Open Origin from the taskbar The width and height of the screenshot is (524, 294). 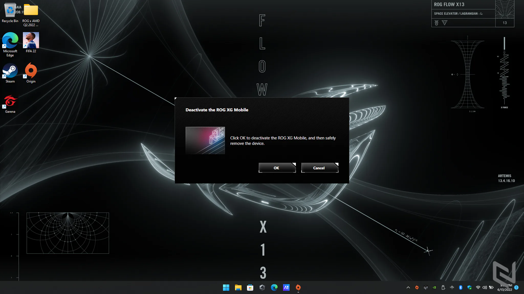point(298,288)
